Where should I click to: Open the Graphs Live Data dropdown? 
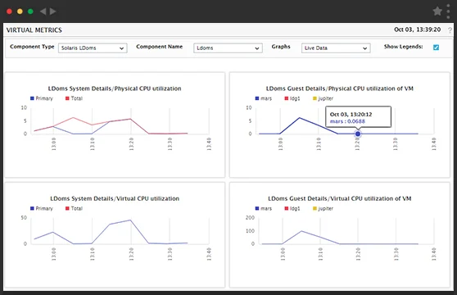point(336,48)
